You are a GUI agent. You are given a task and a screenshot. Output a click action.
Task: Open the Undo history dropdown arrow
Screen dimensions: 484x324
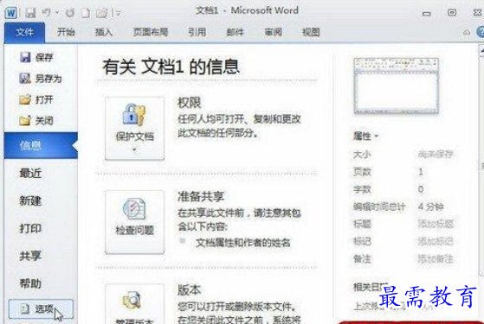pyautogui.click(x=57, y=13)
